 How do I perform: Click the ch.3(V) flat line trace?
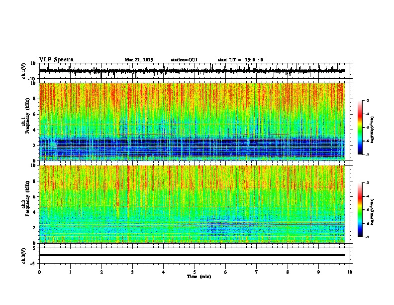192,255
